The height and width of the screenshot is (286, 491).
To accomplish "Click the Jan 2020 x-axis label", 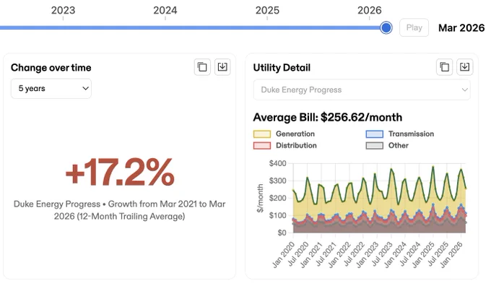I will click(283, 255).
